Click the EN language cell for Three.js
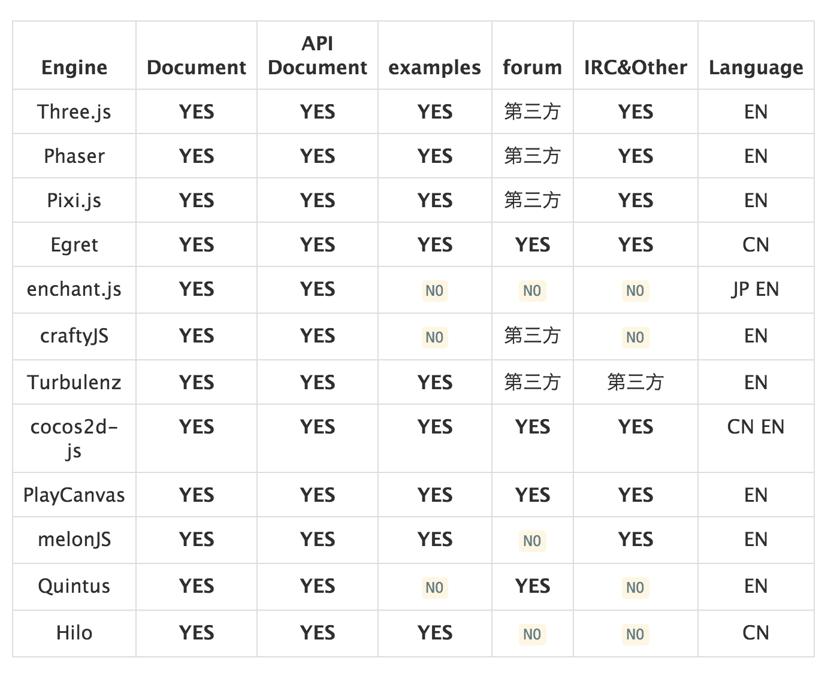This screenshot has width=834, height=673. tap(756, 112)
